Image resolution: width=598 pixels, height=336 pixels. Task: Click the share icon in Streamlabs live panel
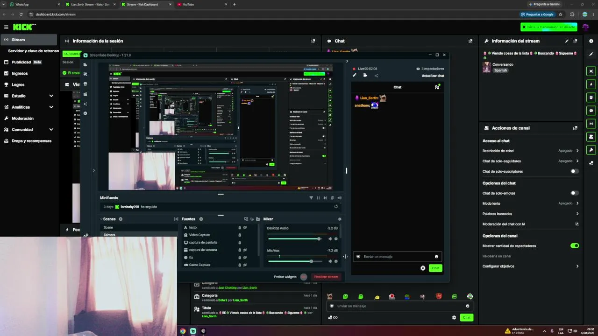(376, 76)
